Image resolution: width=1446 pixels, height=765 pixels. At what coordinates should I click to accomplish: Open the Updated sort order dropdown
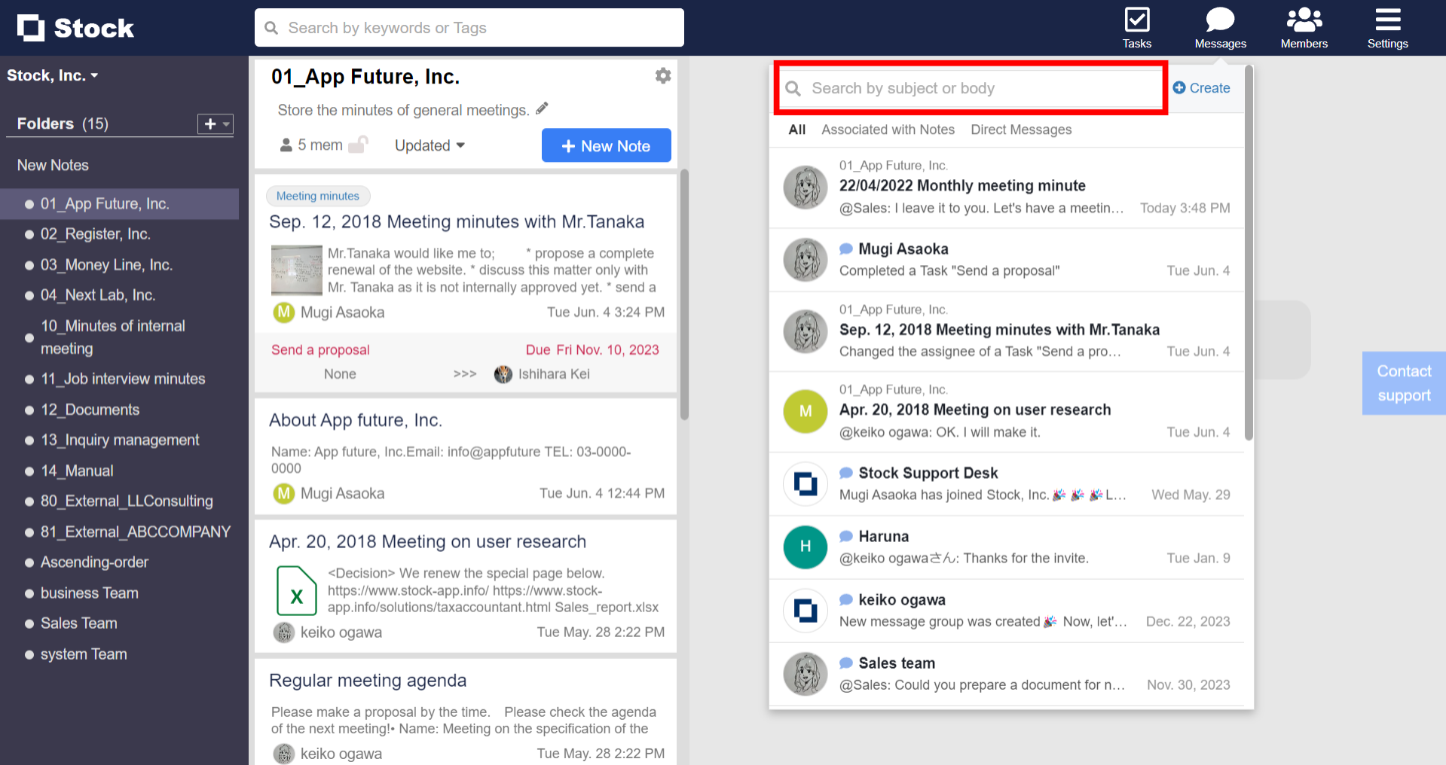click(429, 145)
